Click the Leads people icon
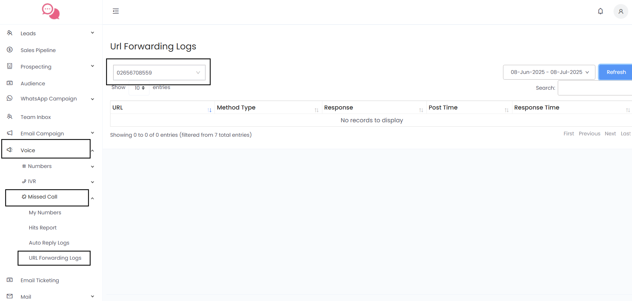The image size is (632, 301). coord(10,33)
